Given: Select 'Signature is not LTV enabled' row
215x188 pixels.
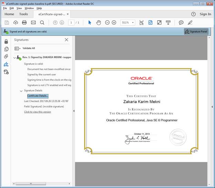Looking at the screenshot, I should coord(49,85).
